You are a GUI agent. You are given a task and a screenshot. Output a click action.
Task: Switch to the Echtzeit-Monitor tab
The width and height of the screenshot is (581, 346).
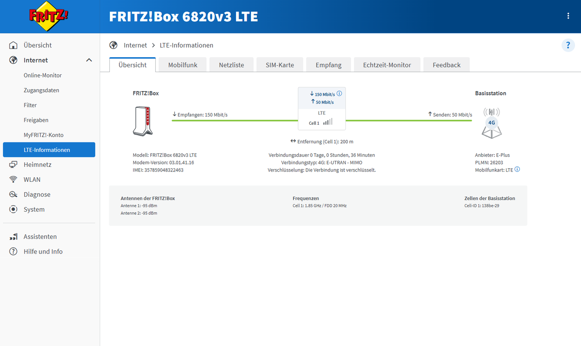(387, 64)
